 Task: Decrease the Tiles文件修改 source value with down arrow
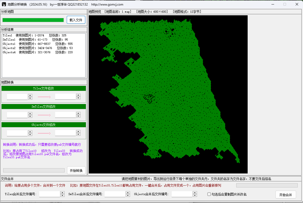(30, 98)
